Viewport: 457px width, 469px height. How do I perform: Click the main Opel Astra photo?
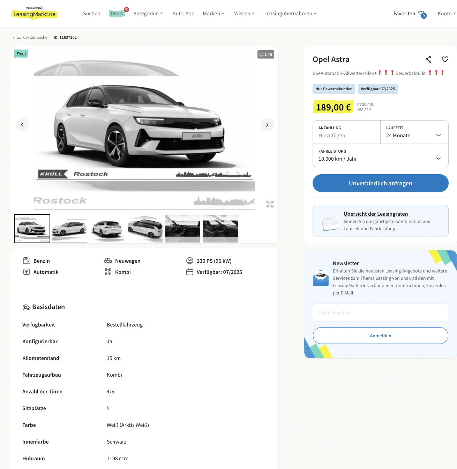point(145,129)
